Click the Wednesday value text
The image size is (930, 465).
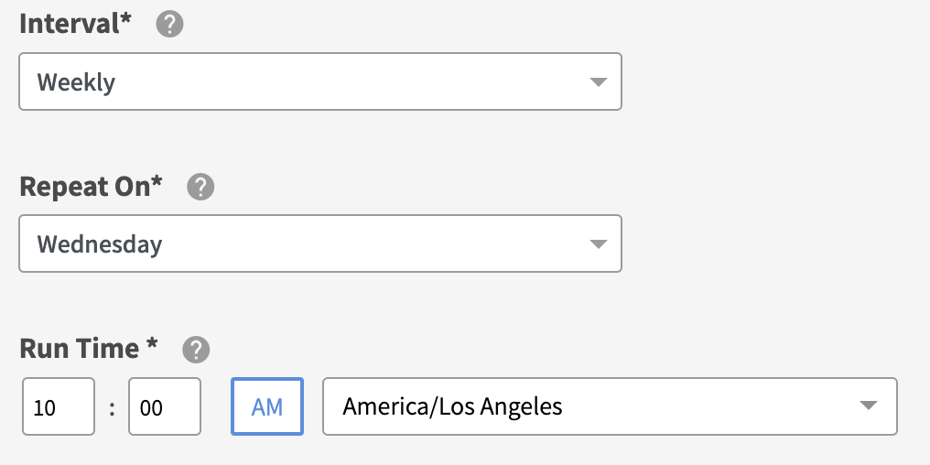click(100, 244)
